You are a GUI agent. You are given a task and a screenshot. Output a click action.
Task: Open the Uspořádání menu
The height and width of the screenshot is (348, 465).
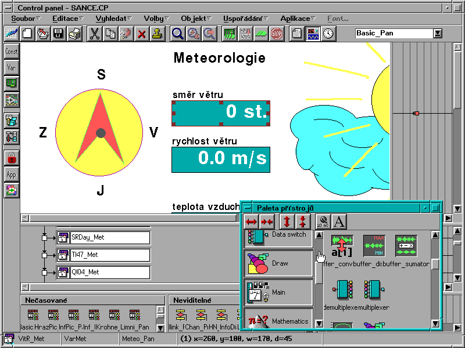coord(244,19)
